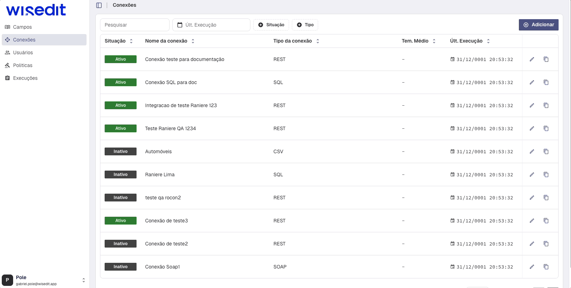Go to Execuções in sidebar

(25, 78)
